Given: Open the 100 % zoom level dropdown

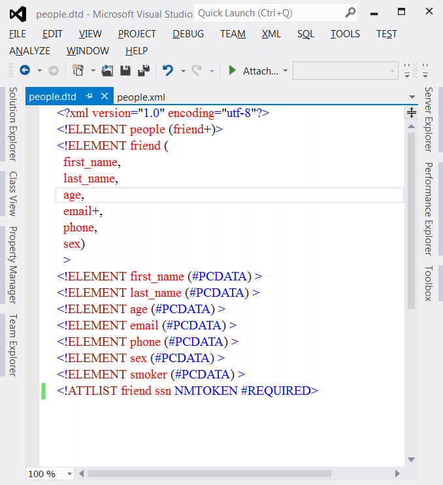Looking at the screenshot, I should click(69, 474).
